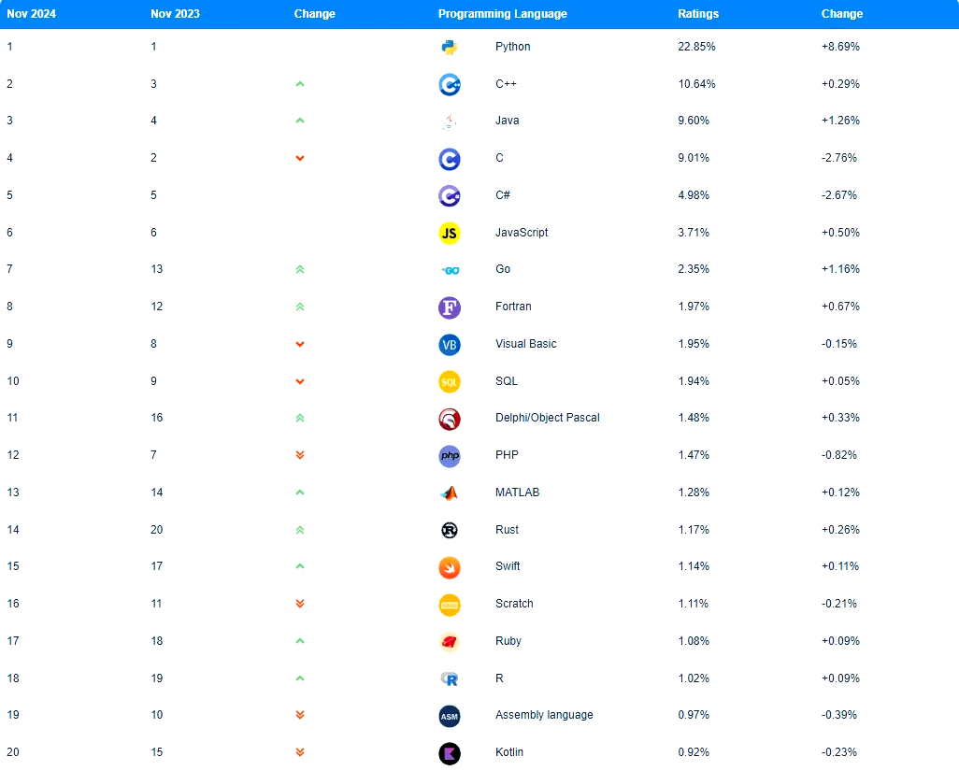The image size is (959, 771).
Task: Click the Nov 2023 rank 13 in Go row
Action: [157, 270]
